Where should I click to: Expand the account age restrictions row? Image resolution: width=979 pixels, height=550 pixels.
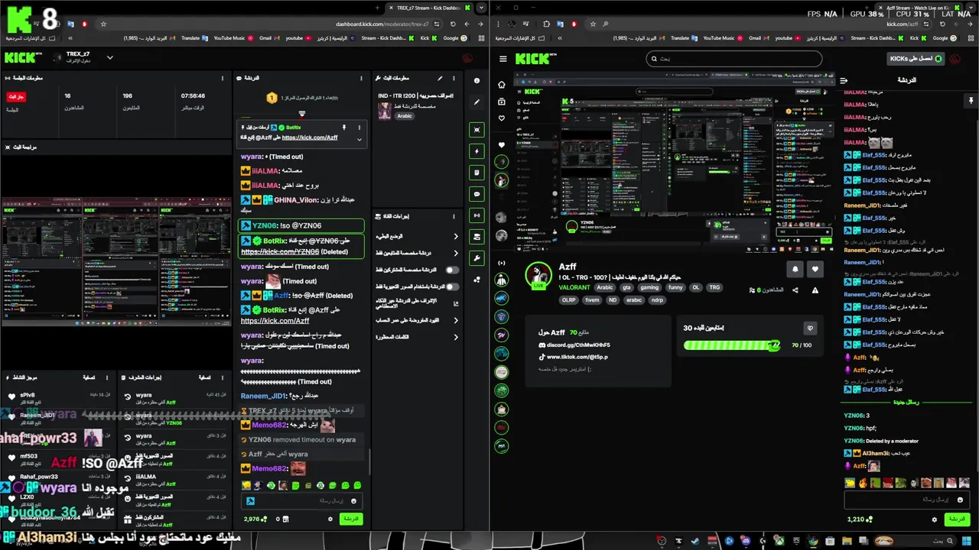coord(416,320)
